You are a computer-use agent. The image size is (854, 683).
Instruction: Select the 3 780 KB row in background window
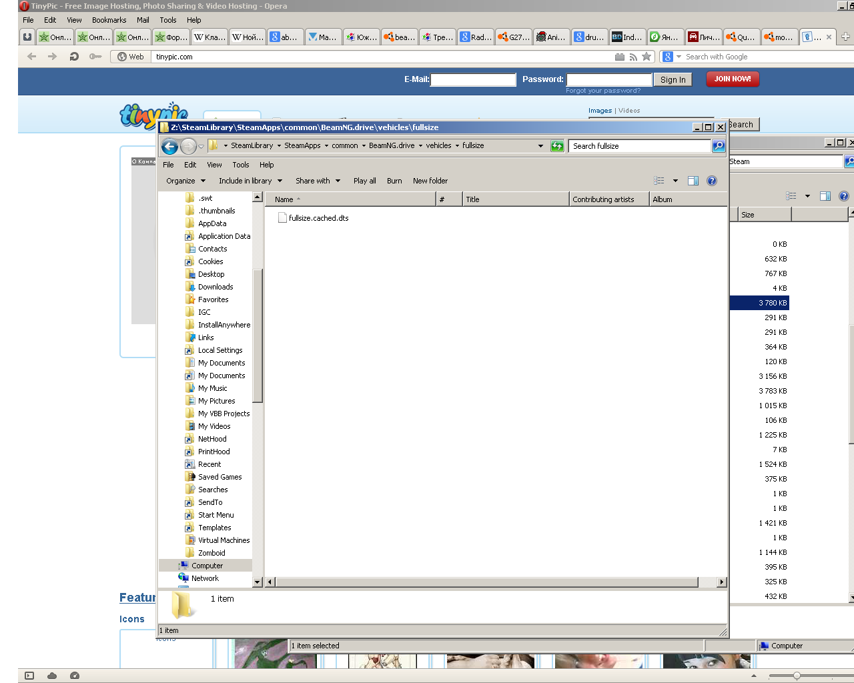point(759,303)
